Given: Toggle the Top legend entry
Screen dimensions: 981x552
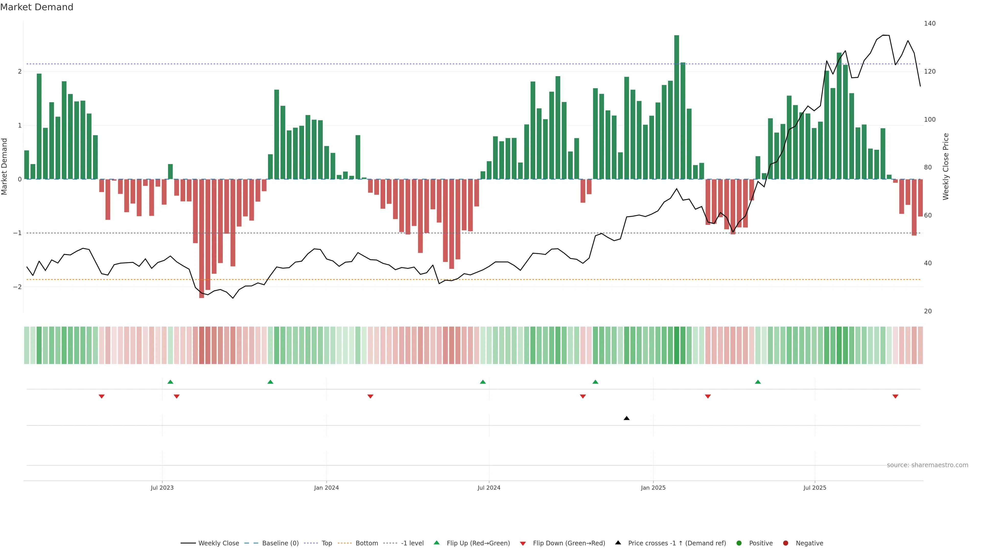Looking at the screenshot, I should pyautogui.click(x=327, y=543).
